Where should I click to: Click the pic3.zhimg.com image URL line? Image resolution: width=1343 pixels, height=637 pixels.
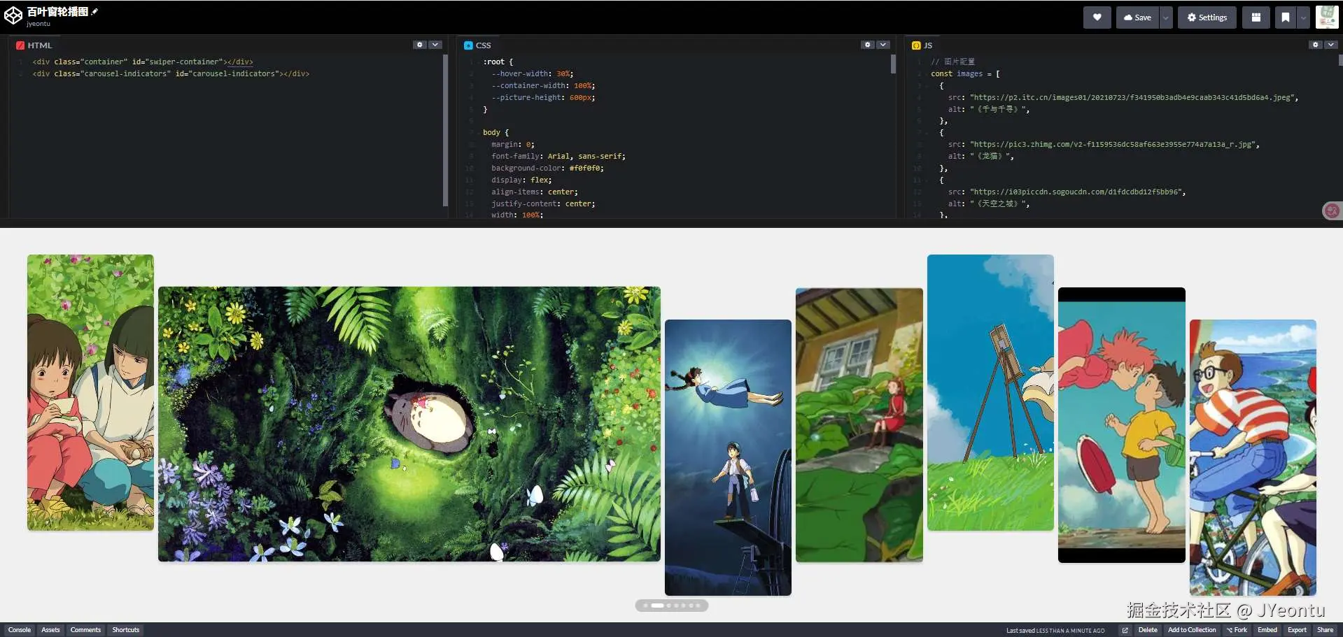point(1104,144)
